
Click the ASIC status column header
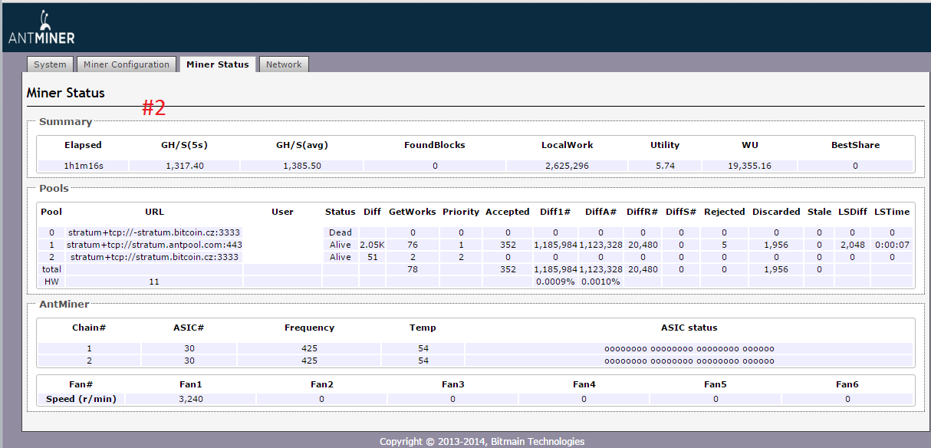(689, 328)
